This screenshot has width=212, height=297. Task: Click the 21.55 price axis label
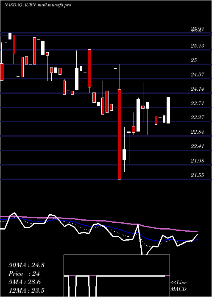click(x=198, y=175)
